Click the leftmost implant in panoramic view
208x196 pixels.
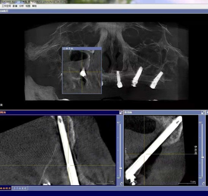(119, 79)
